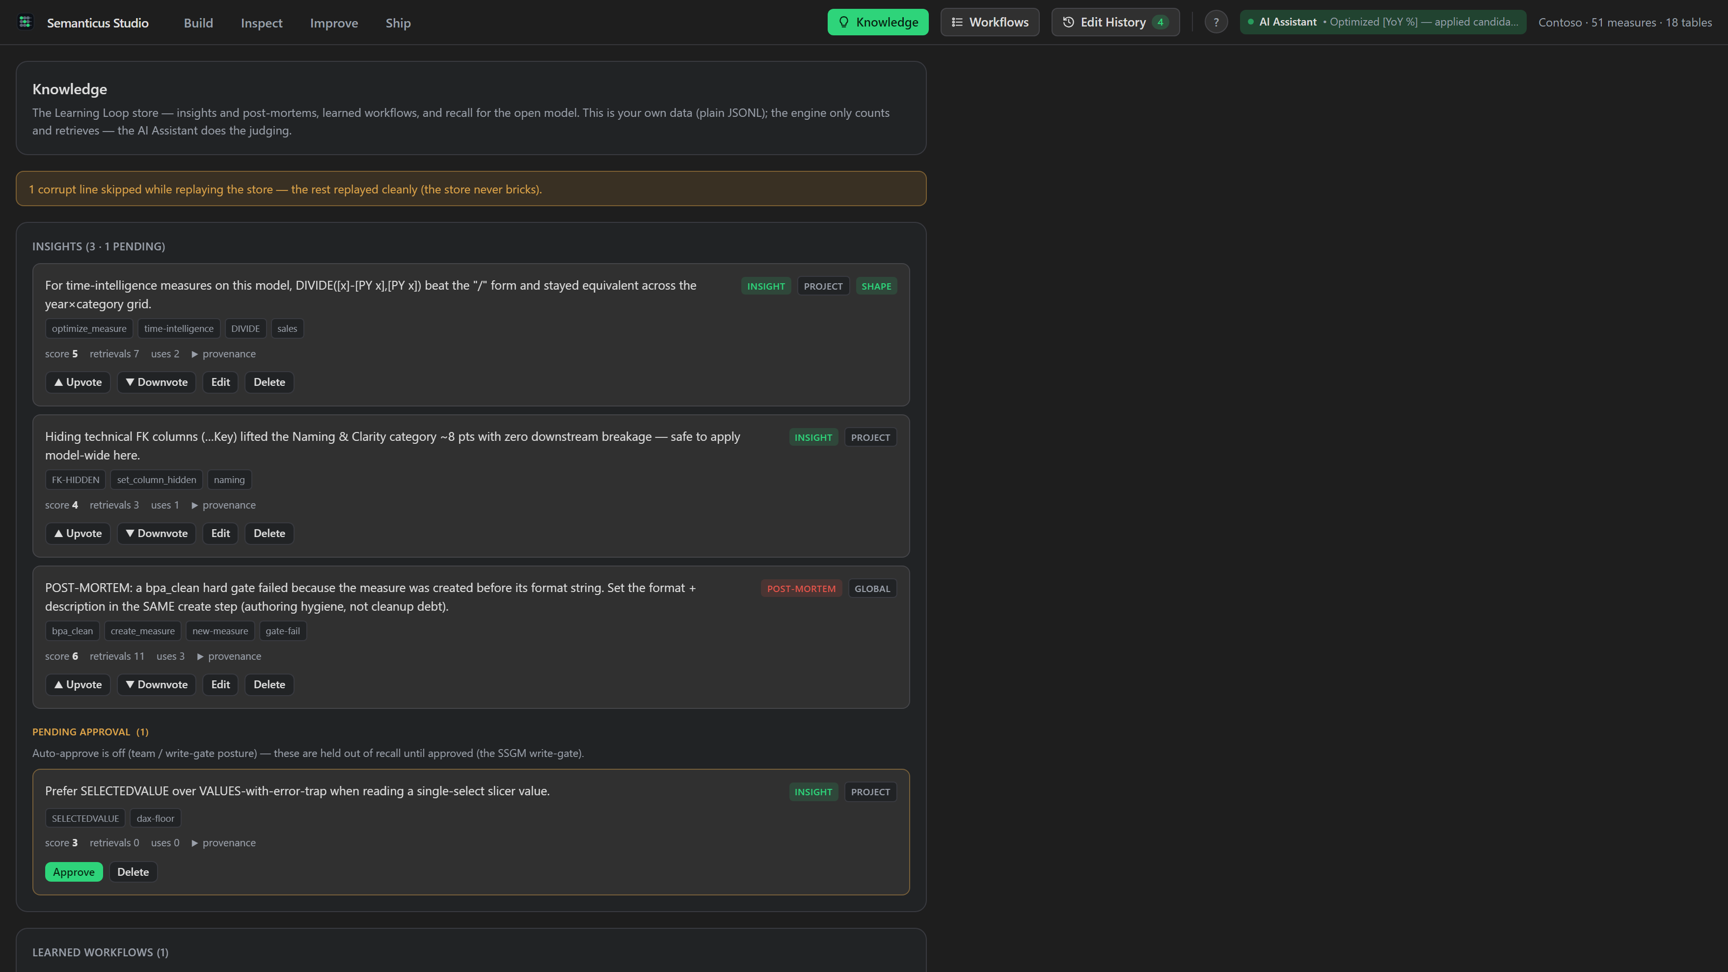Switch to the Build tab

pos(198,23)
